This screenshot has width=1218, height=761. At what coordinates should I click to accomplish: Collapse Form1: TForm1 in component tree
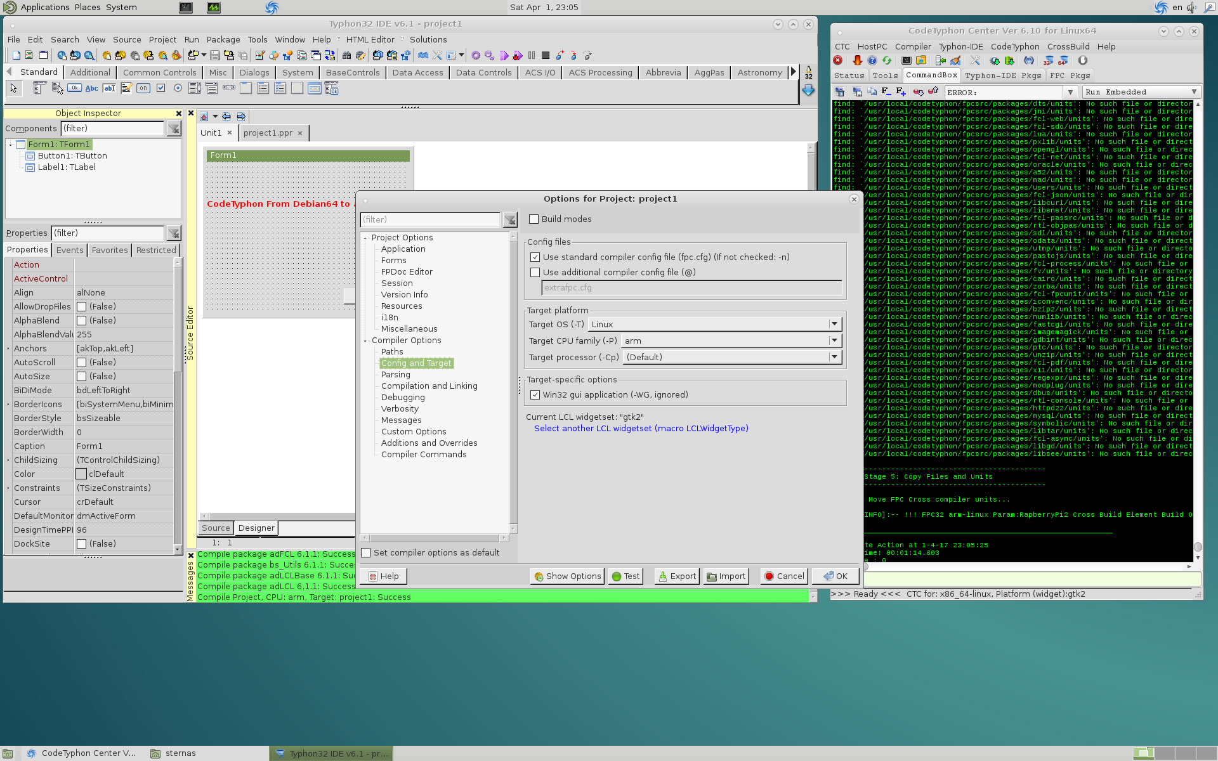(x=10, y=145)
